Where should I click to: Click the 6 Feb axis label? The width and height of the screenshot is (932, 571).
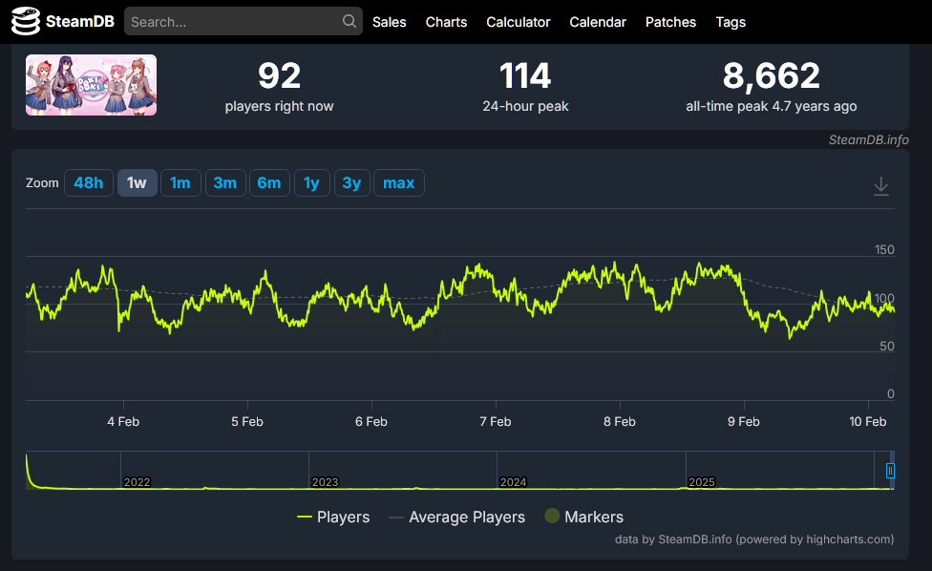371,421
